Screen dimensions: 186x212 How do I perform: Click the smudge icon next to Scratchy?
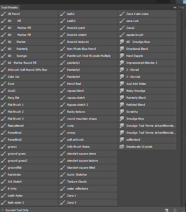(122, 112)
